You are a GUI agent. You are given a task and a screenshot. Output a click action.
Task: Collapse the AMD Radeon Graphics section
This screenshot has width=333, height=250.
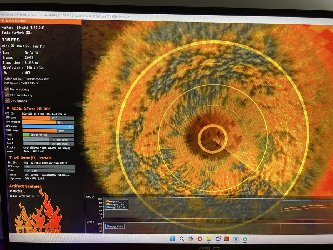(10, 157)
